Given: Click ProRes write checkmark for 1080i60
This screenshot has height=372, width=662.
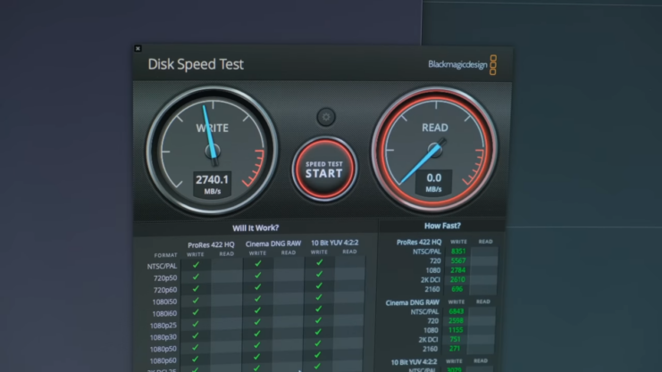Looking at the screenshot, I should pyautogui.click(x=195, y=312).
